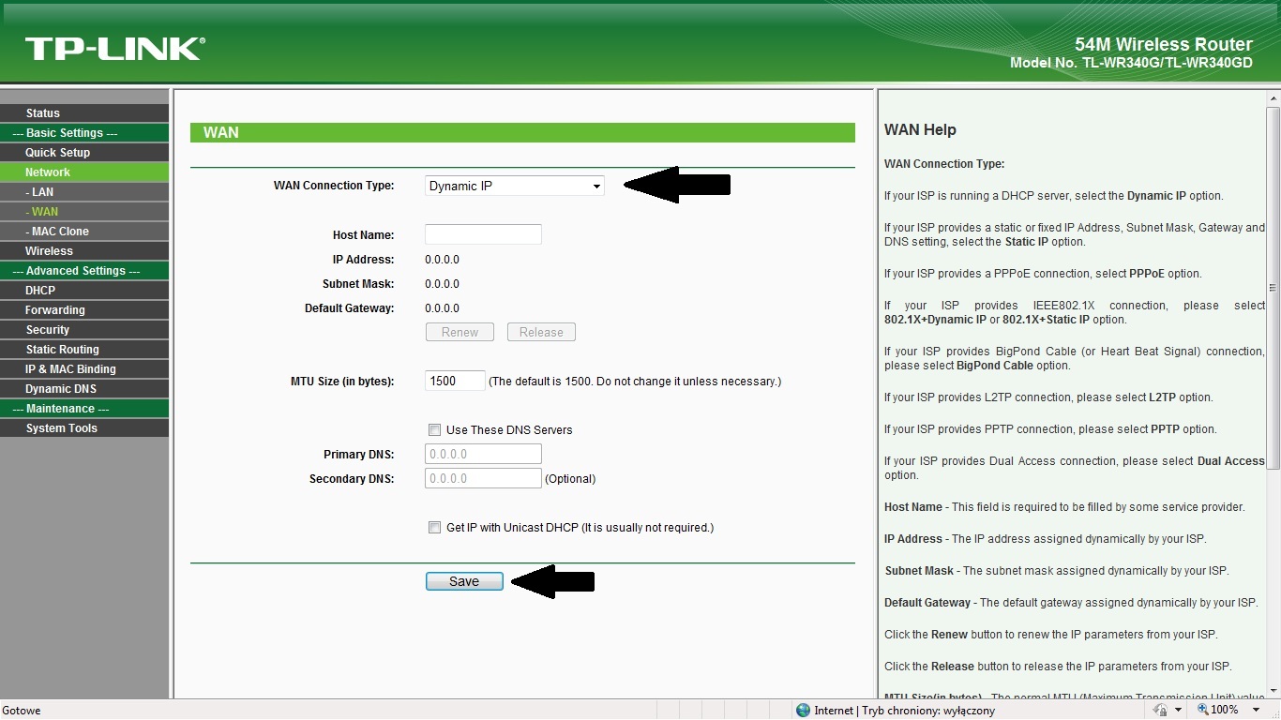
Task: Open Quick Setup menu item
Action: (x=84, y=153)
